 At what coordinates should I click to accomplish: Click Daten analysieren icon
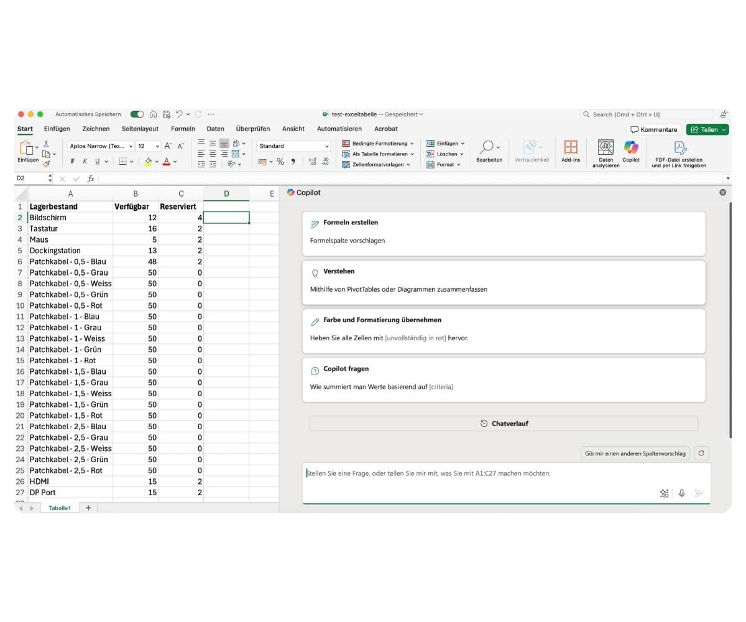(606, 153)
